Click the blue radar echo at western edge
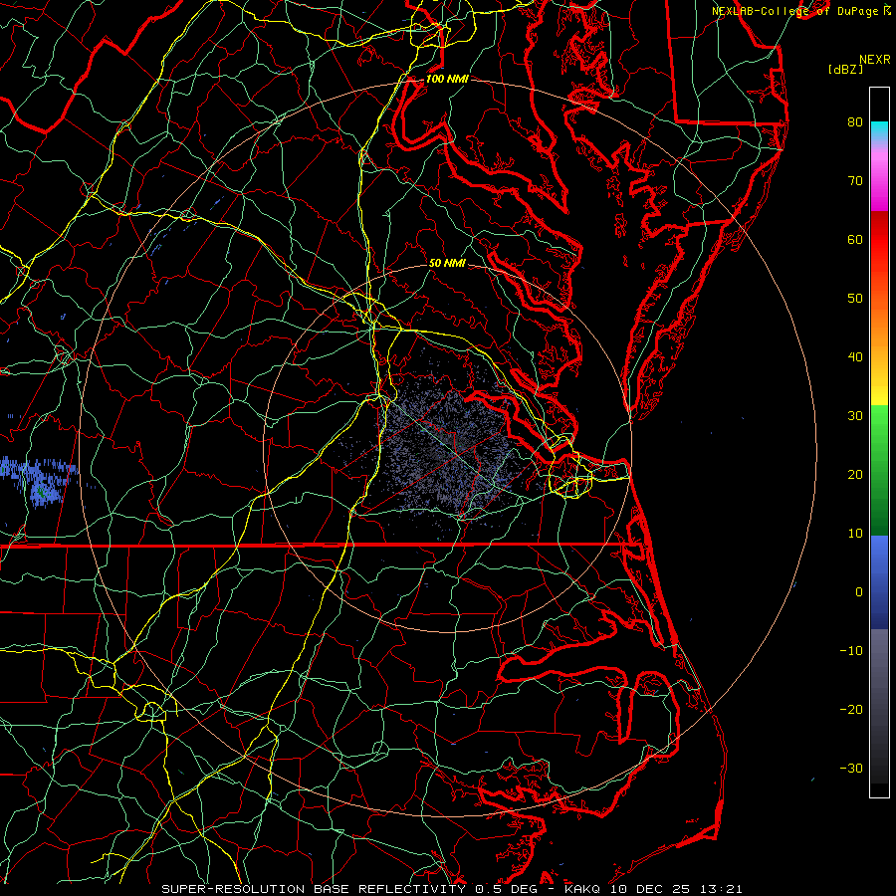 [38, 480]
